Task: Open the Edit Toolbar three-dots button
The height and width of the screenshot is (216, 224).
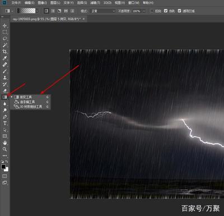Action: click(x=5, y=155)
